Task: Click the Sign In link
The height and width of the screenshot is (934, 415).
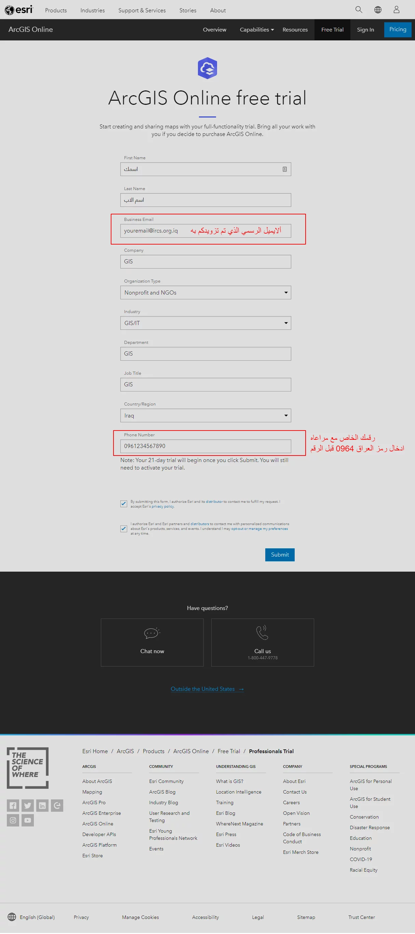Action: tap(365, 30)
